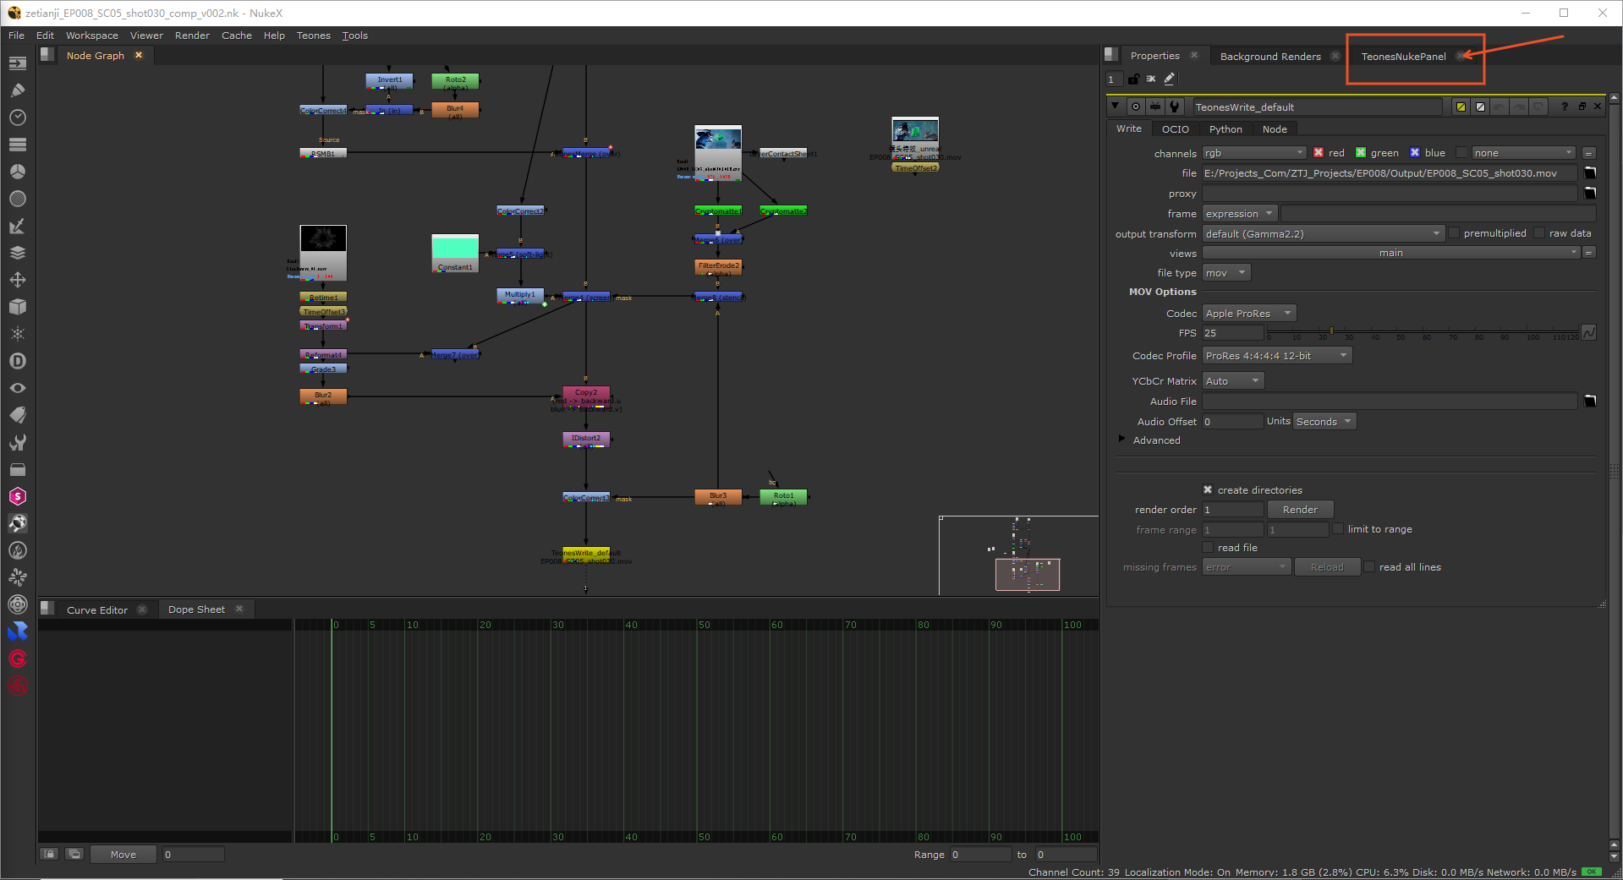Open the file type dropdown set to mov
1623x880 pixels.
coord(1225,273)
